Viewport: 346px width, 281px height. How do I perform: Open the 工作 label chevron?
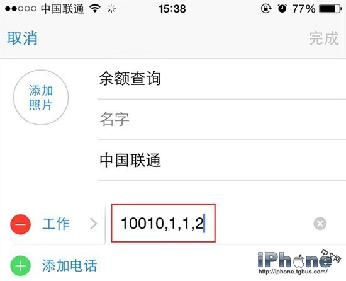tap(94, 224)
